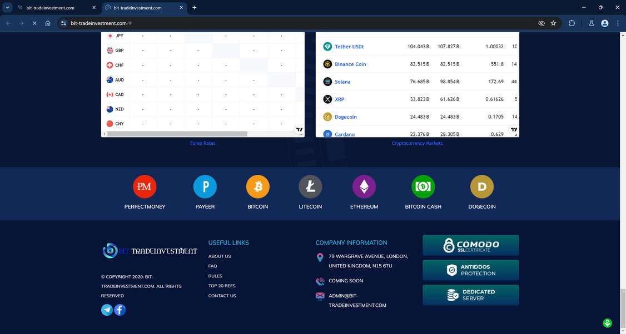Switch to the first bit-tradeinvestment.com tab
This screenshot has height=334, width=626.
tap(50, 8)
